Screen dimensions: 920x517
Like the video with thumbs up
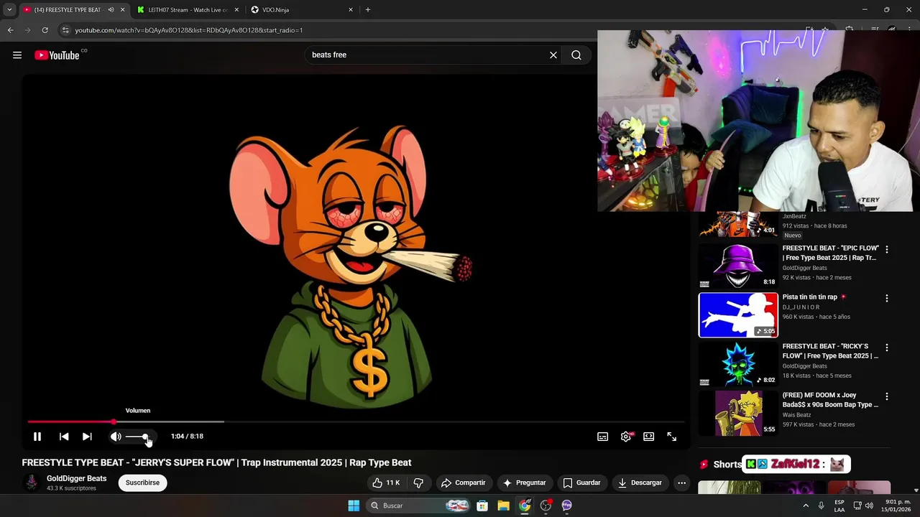[x=386, y=483]
